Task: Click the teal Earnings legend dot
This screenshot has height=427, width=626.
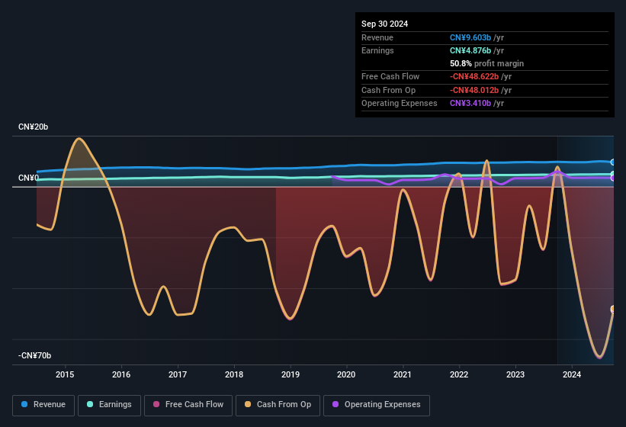Action: click(x=90, y=404)
